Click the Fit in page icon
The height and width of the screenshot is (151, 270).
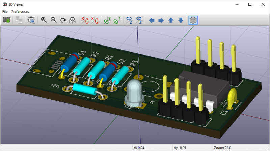(73, 20)
